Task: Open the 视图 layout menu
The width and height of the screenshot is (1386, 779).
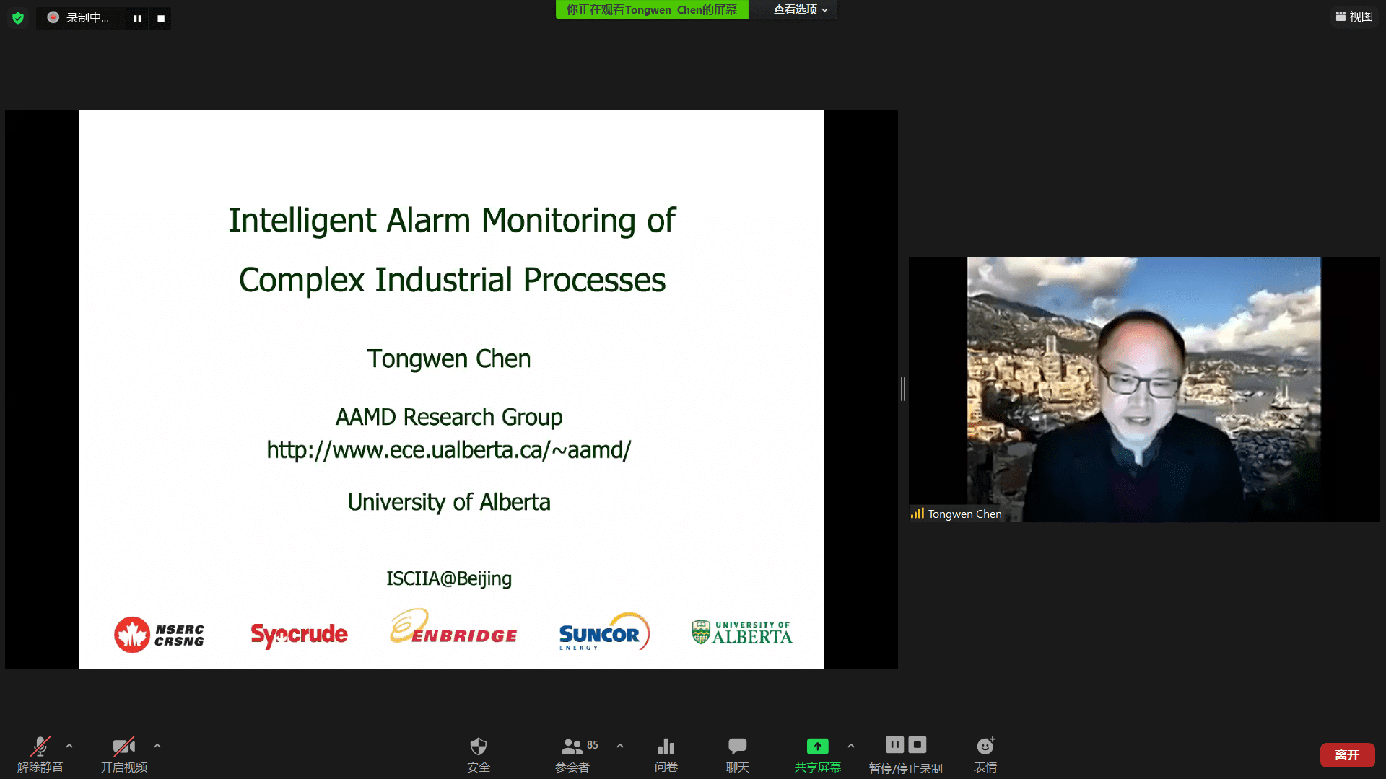Action: tap(1354, 17)
